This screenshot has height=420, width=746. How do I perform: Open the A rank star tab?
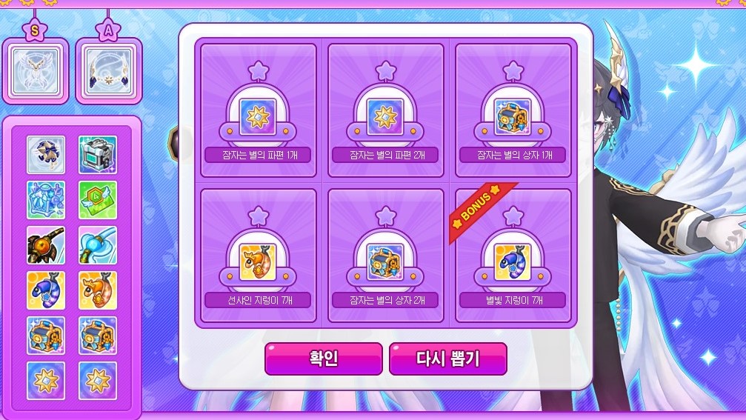click(108, 31)
